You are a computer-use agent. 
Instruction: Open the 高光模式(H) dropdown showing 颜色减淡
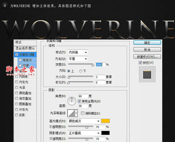coord(84,121)
